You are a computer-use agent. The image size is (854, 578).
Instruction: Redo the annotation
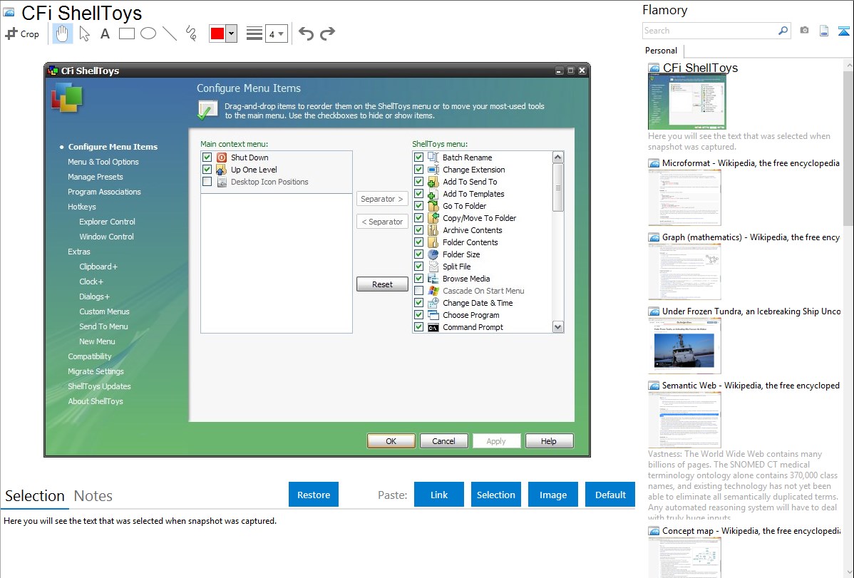327,33
